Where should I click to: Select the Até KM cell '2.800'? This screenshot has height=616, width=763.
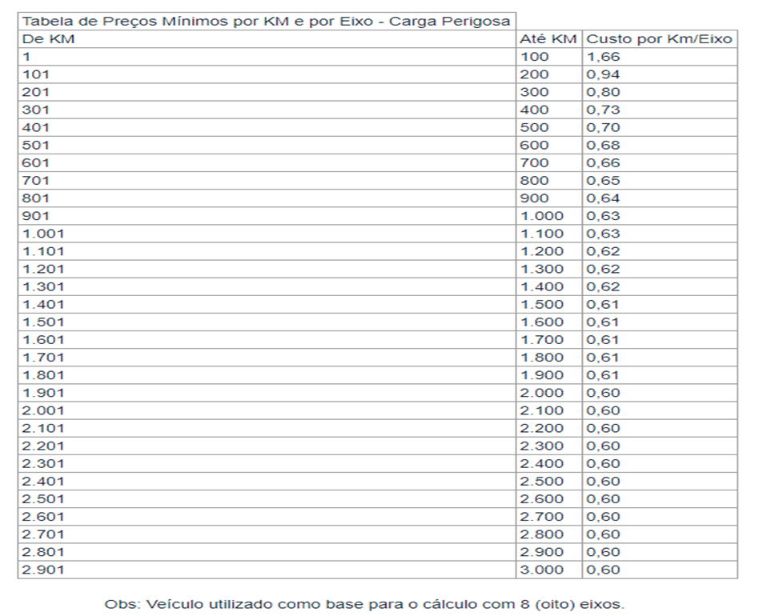click(x=549, y=534)
